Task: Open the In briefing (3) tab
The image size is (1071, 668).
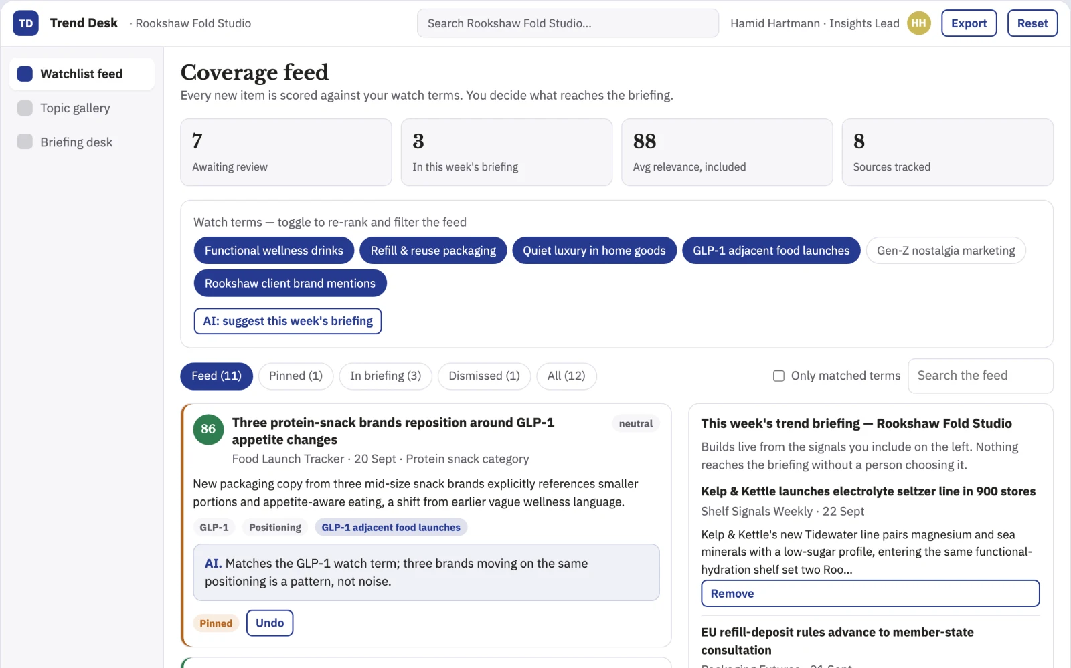Action: (x=386, y=376)
